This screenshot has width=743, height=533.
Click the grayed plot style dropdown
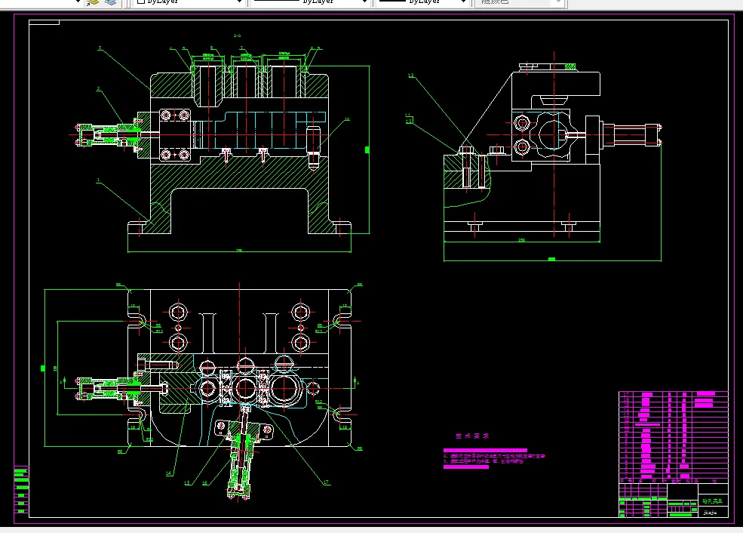[518, 2]
